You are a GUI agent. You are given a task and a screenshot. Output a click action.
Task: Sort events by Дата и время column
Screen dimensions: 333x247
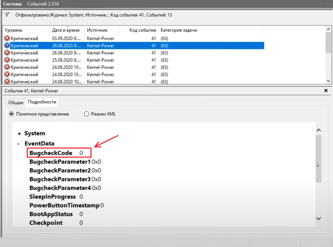pyautogui.click(x=65, y=30)
